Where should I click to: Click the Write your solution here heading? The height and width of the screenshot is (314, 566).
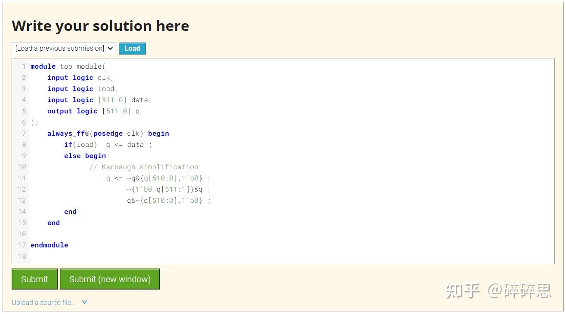100,26
